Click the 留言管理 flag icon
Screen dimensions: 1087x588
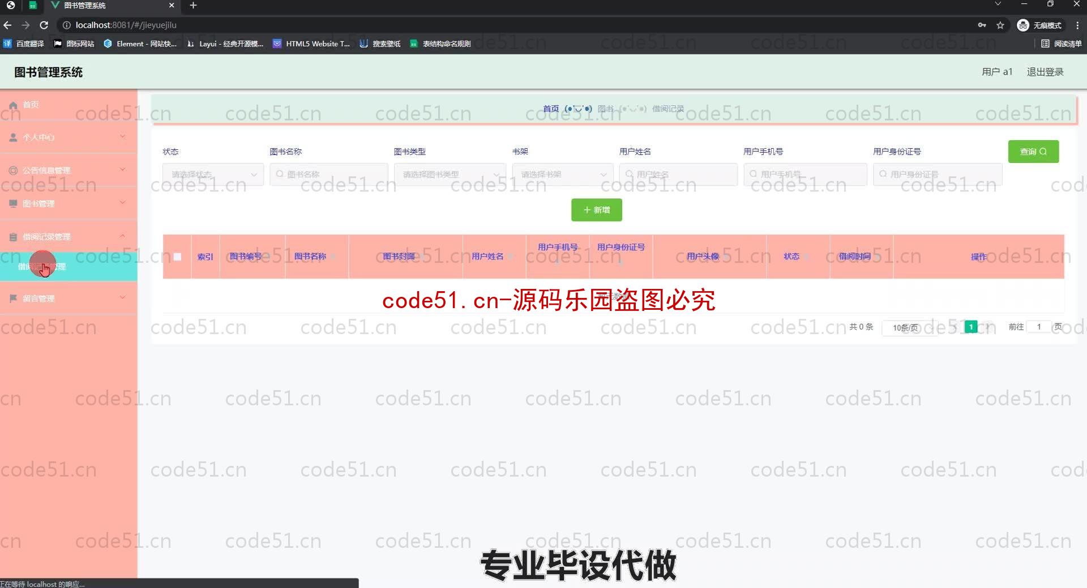[13, 298]
